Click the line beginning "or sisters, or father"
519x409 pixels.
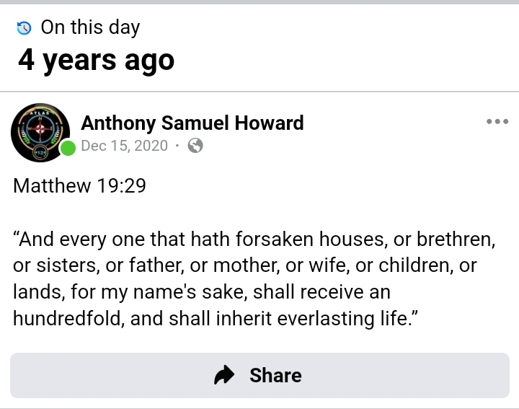click(245, 265)
